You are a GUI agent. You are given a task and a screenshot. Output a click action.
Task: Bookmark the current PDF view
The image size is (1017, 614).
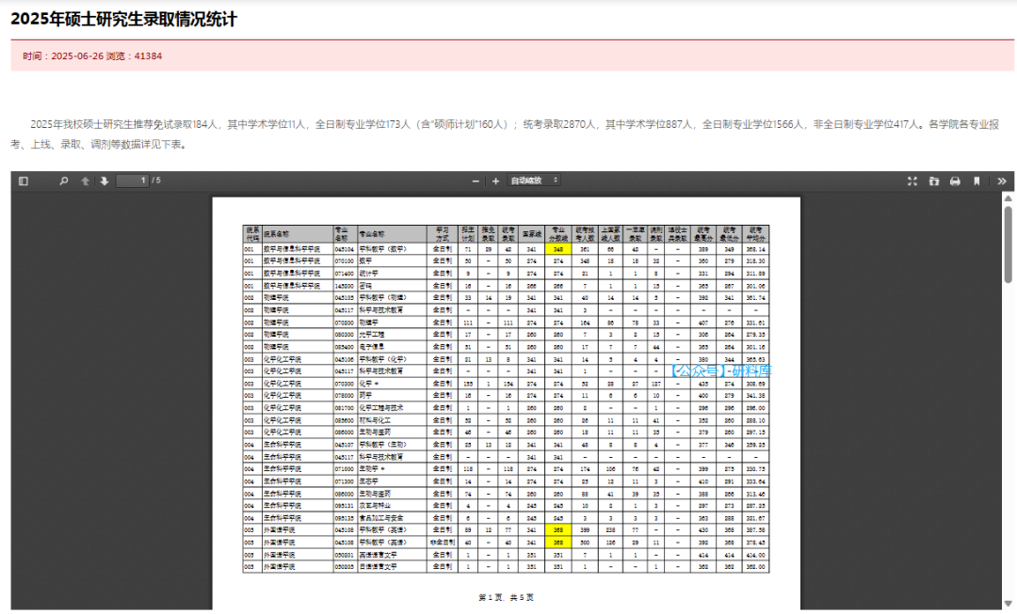coord(977,181)
